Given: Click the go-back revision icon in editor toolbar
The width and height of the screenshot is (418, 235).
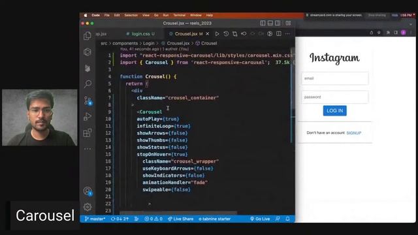Looking at the screenshot, I should 244,34.
